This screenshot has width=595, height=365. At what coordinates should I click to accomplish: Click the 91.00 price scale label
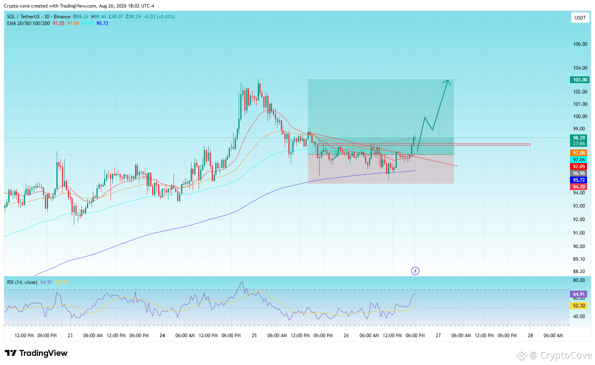click(579, 233)
